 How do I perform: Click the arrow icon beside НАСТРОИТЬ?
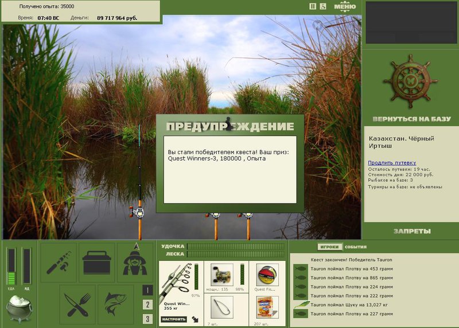coord(195,319)
